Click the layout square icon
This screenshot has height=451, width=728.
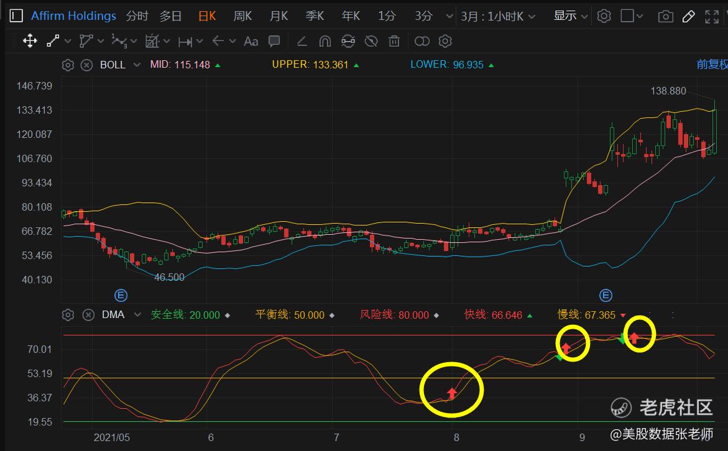(627, 16)
